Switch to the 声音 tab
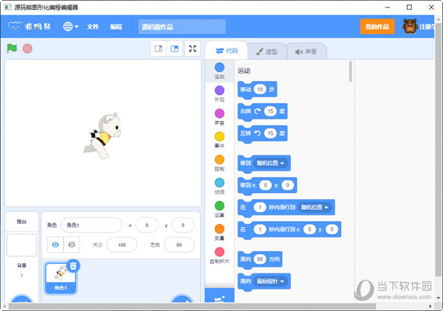Viewport: 443px width, 311px height. pyautogui.click(x=306, y=52)
